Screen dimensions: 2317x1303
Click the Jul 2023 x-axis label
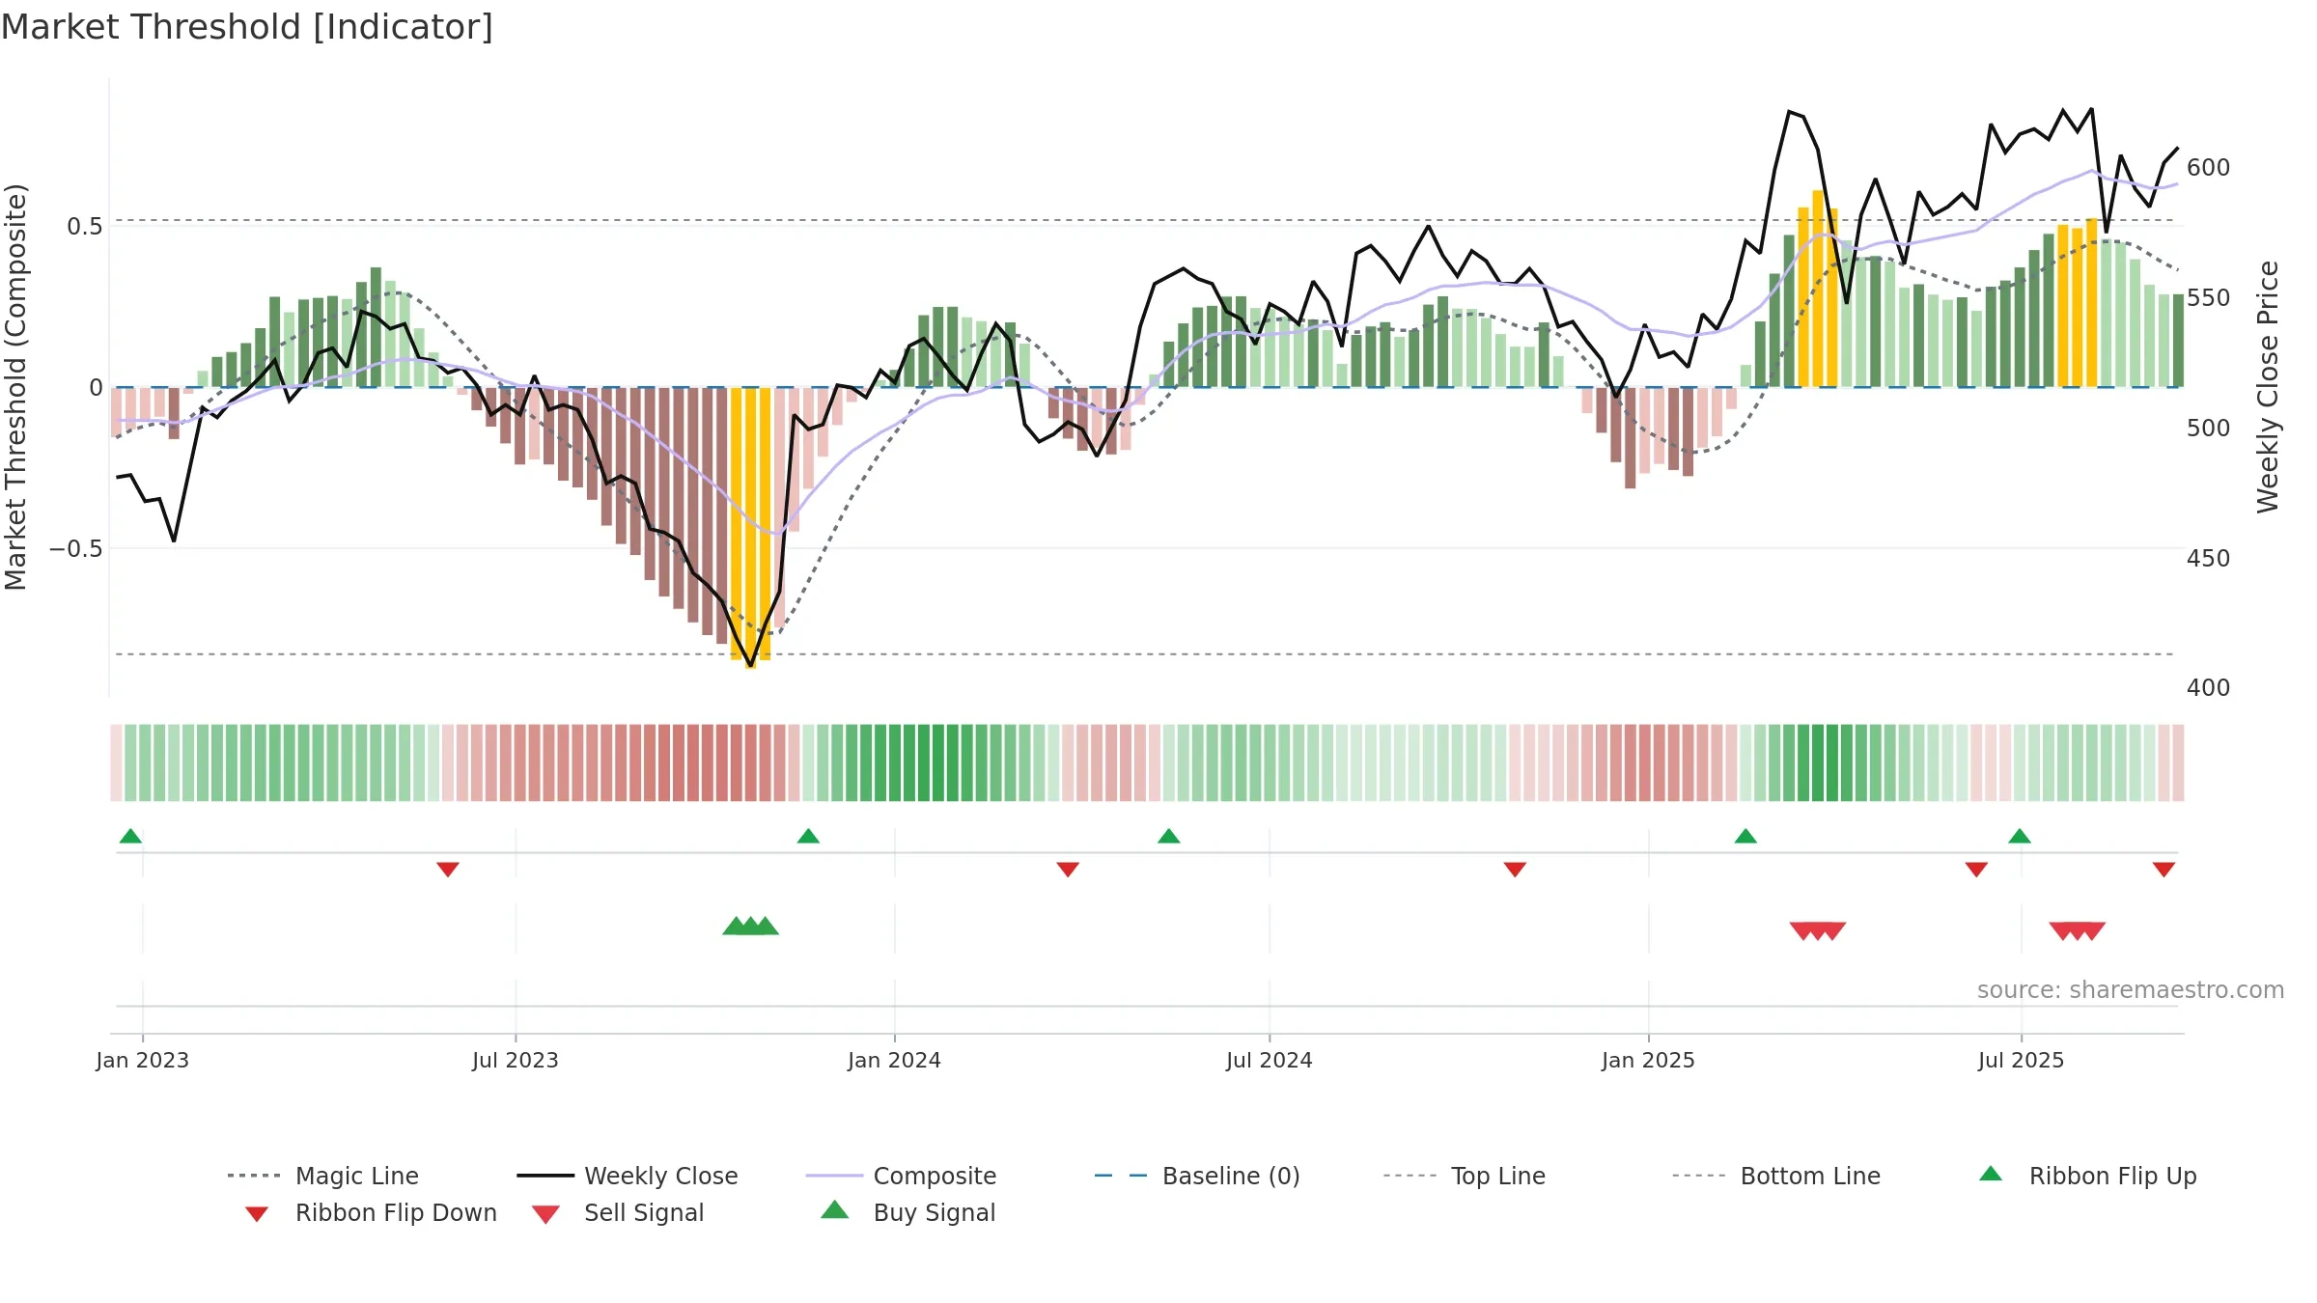click(x=516, y=1061)
